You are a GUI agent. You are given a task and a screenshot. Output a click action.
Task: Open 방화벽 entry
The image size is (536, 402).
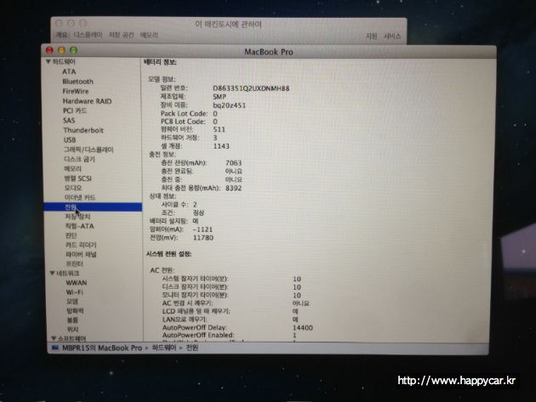point(75,311)
